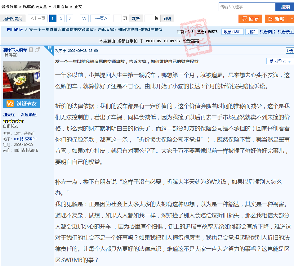Click the V2 认证卡友 badge
Viewport: 294px width, 266px height.
click(22, 103)
